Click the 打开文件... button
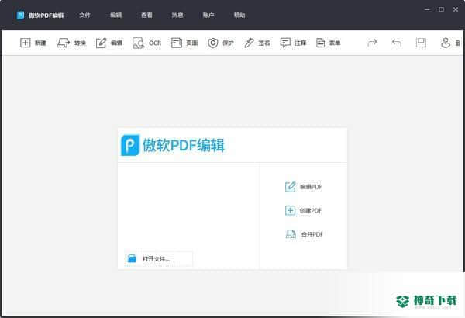The height and width of the screenshot is (318, 465). [158, 258]
